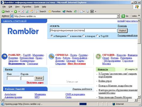Select the 'в новостях' radio option
142x107 pixels.
click(69, 36)
